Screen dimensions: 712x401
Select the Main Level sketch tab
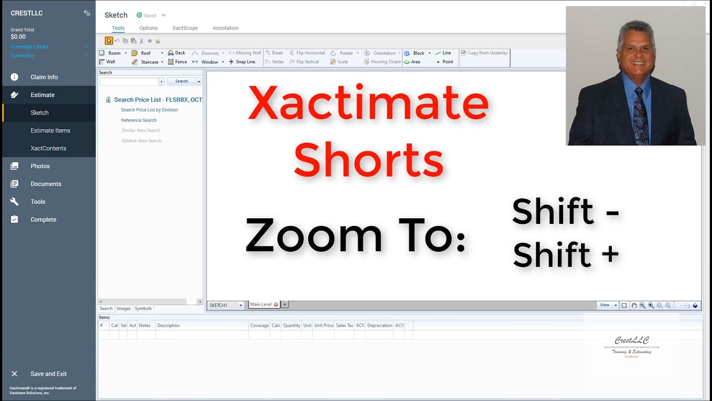(x=264, y=305)
